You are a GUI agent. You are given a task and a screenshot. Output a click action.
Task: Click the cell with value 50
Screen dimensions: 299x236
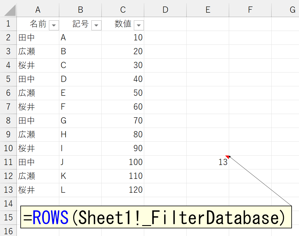[x=123, y=93]
